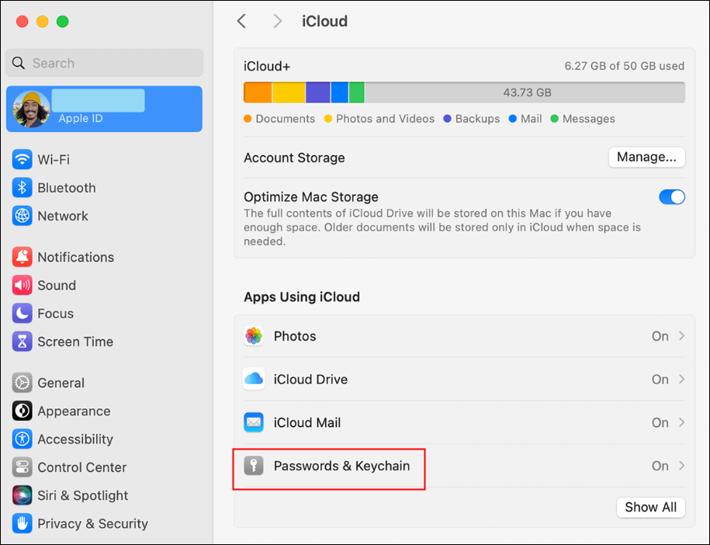The width and height of the screenshot is (710, 545).
Task: Click the Photos app icon
Action: pyautogui.click(x=255, y=335)
